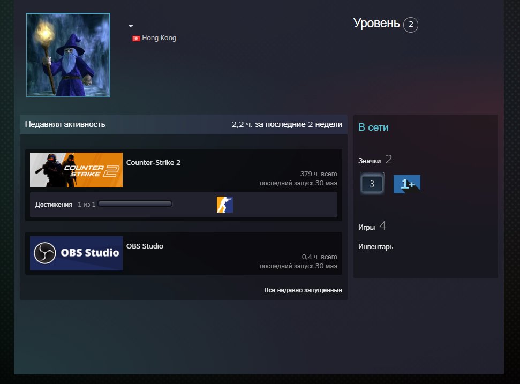Open Все недавно запущенные link

[x=303, y=290]
